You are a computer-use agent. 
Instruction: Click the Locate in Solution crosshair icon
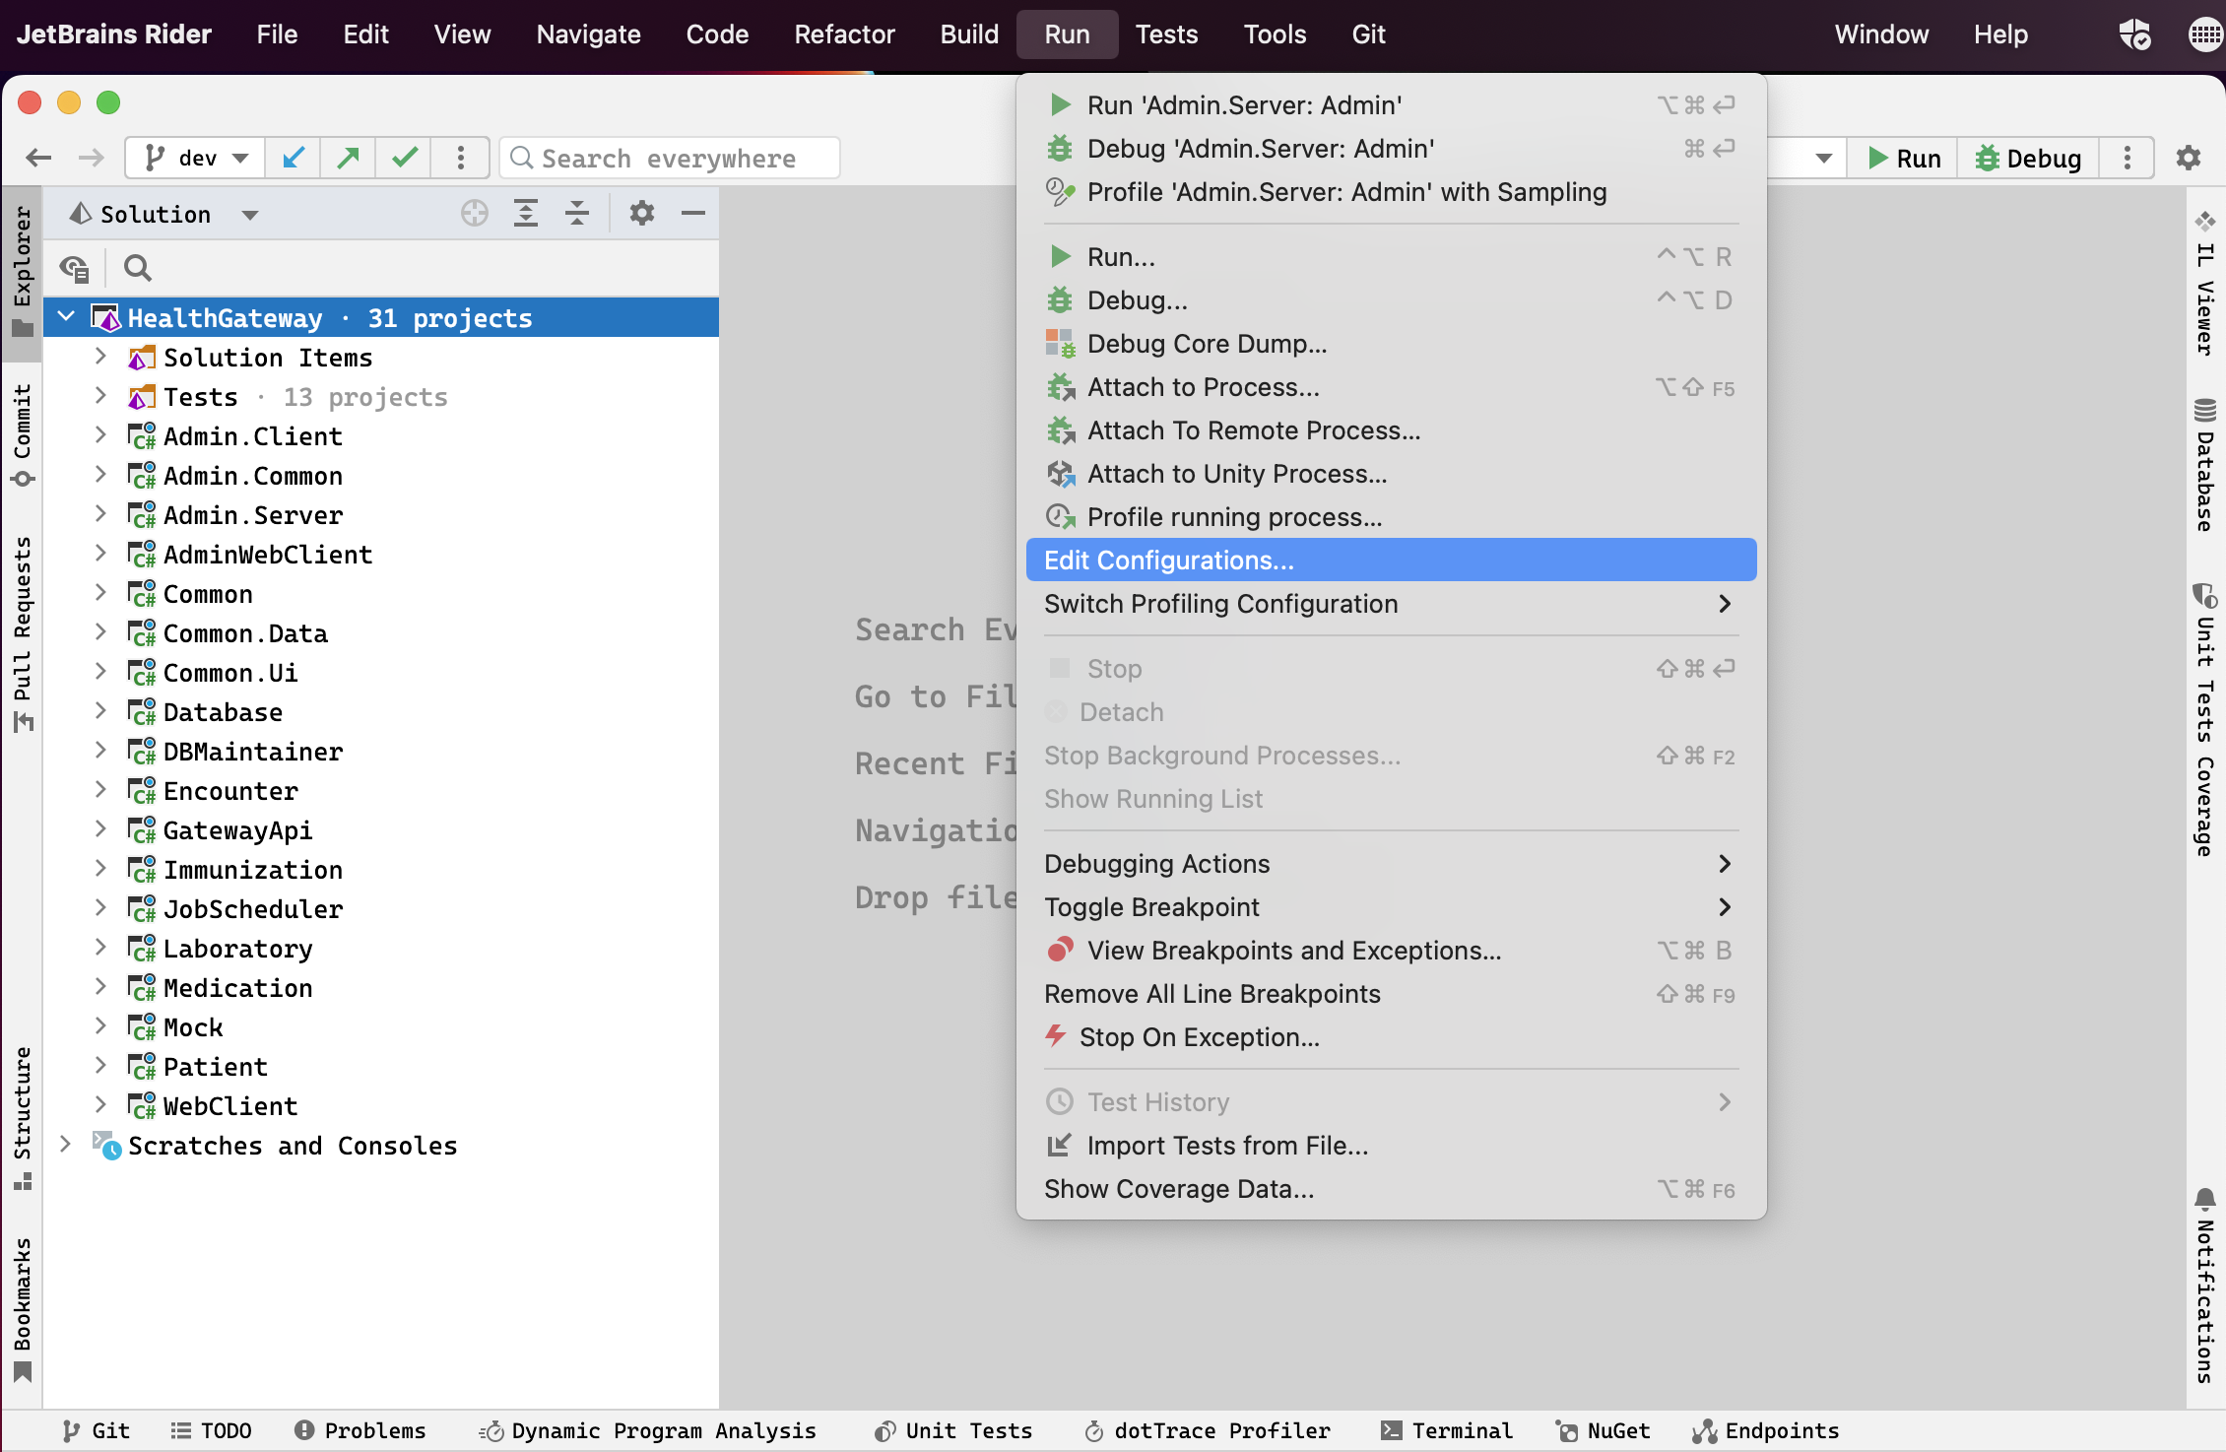(475, 213)
